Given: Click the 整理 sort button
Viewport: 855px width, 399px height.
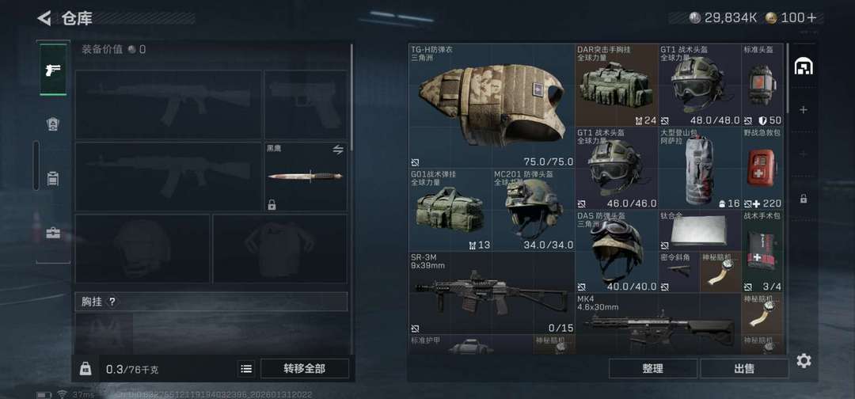Looking at the screenshot, I should click(x=652, y=368).
